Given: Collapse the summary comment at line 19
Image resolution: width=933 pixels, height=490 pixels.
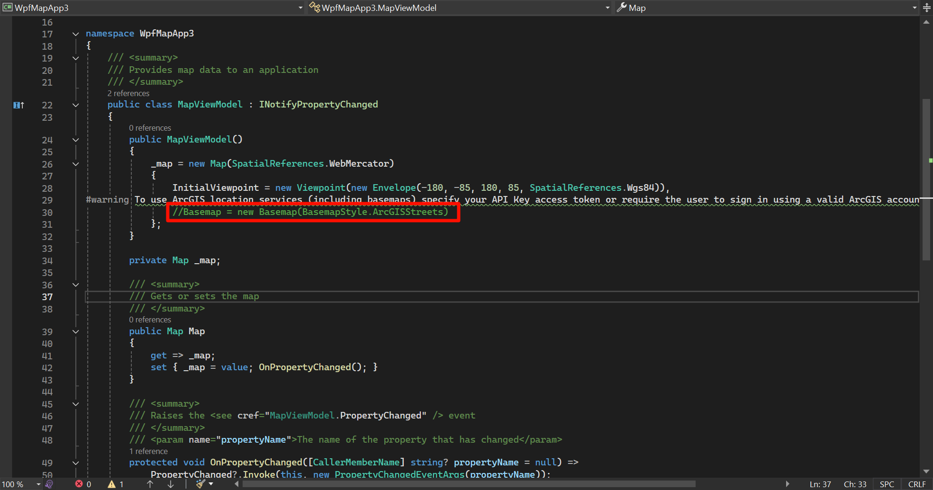Looking at the screenshot, I should 75,58.
